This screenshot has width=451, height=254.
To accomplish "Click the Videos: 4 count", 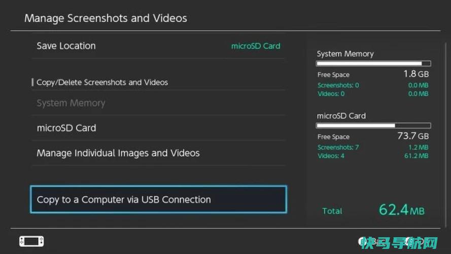I will pos(331,156).
